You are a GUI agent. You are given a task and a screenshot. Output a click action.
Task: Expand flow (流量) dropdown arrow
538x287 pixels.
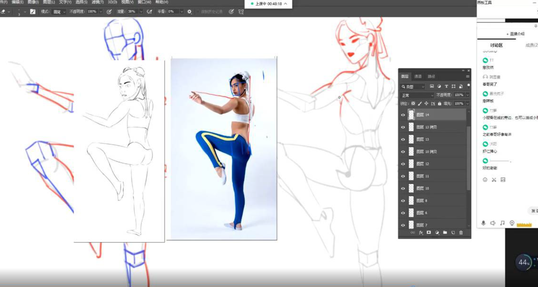[141, 12]
